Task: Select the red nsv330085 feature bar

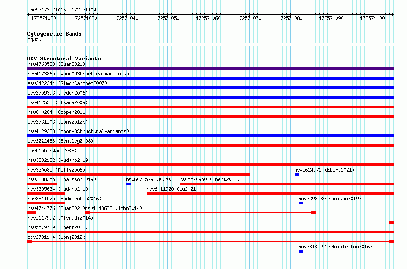Action: click(x=139, y=174)
